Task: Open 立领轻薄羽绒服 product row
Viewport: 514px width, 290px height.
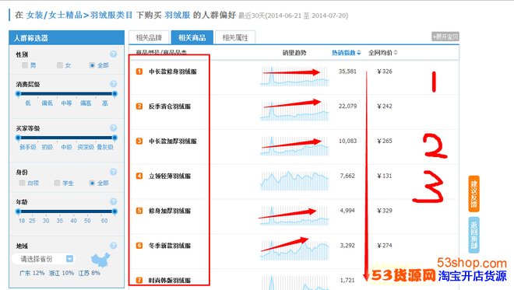Action: (x=170, y=176)
